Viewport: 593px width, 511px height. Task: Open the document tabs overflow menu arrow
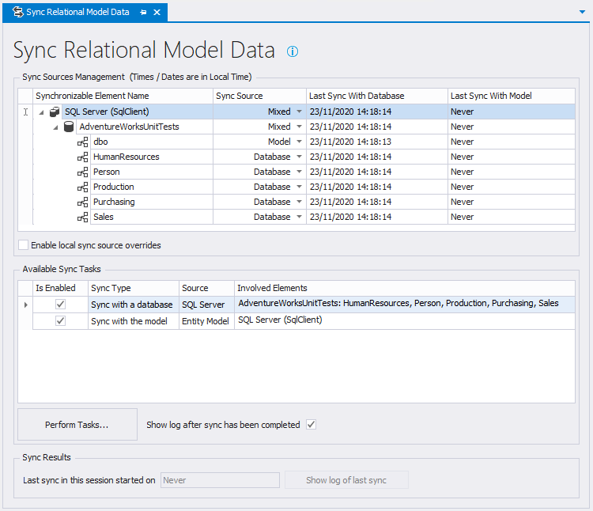pos(582,13)
